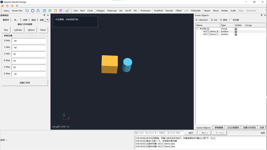This screenshot has height=150, width=267.
Task: Click the green rotate-reset arrow icon
Action: (x=27, y=11)
